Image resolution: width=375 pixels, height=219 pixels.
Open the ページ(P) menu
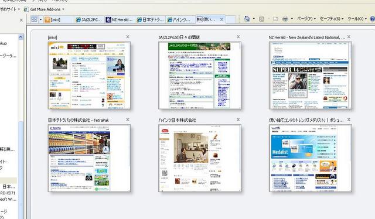306,19
